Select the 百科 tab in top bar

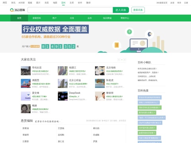tap(63, 3)
